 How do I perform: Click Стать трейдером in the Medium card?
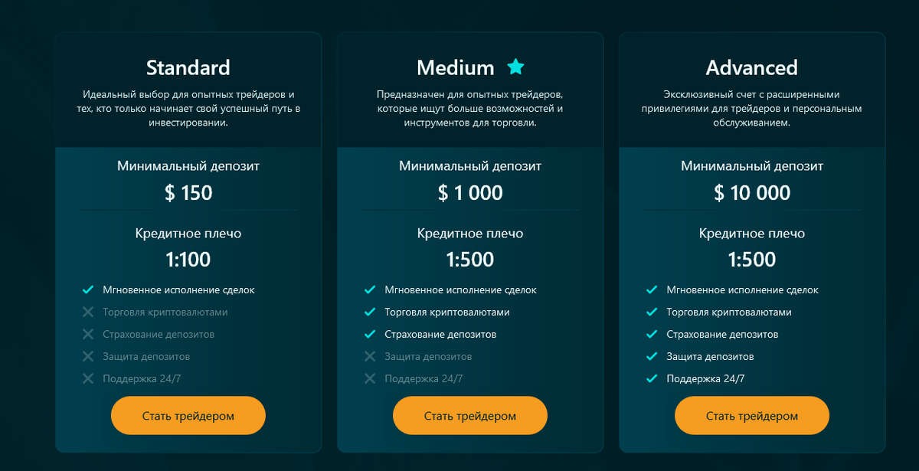tap(469, 415)
